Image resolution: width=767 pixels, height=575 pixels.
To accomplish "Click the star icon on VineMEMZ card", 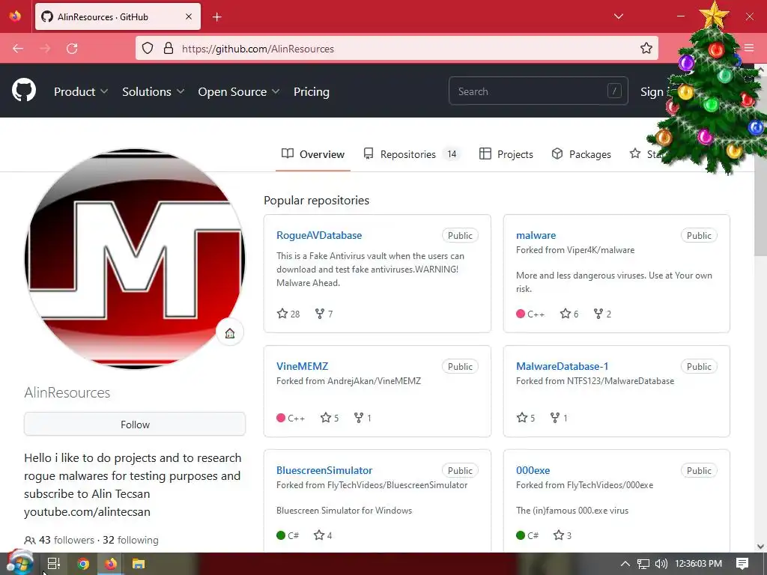I will point(326,418).
